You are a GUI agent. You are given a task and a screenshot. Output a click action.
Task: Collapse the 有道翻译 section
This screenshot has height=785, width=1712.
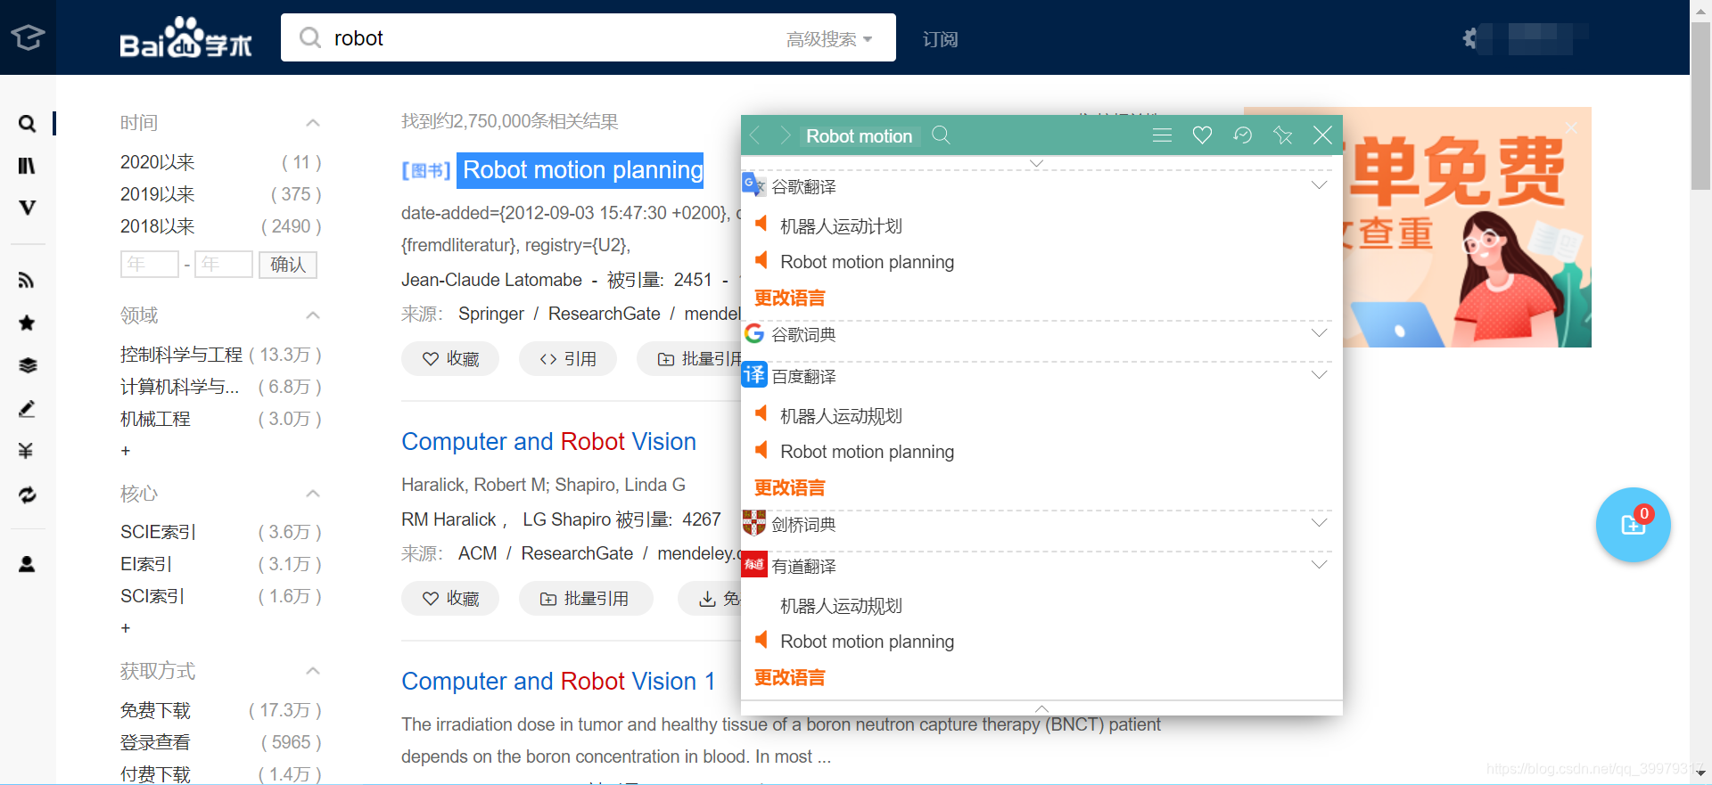coord(1320,565)
